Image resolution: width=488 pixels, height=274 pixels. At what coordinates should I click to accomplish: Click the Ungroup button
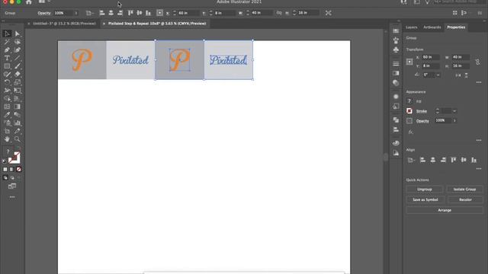[424, 190]
